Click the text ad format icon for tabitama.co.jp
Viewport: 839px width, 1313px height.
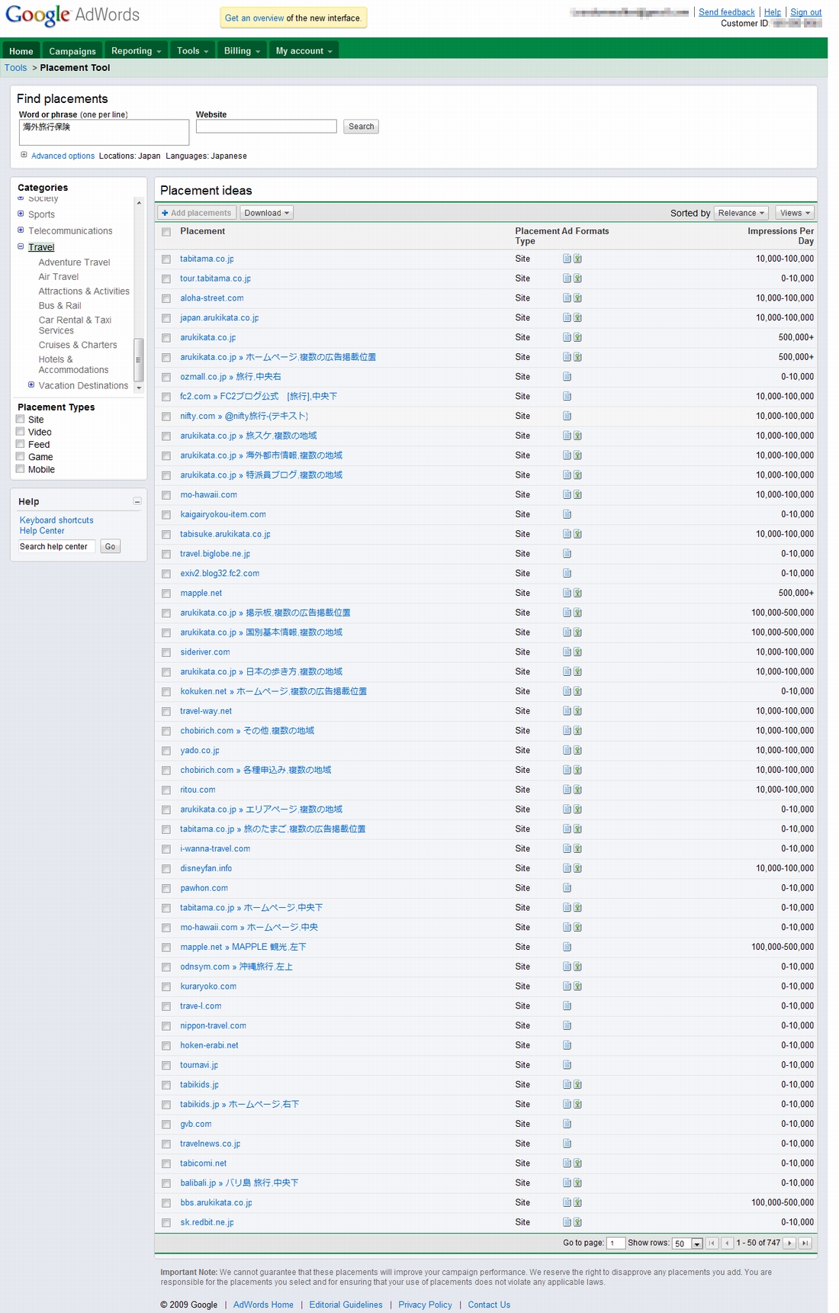click(567, 259)
